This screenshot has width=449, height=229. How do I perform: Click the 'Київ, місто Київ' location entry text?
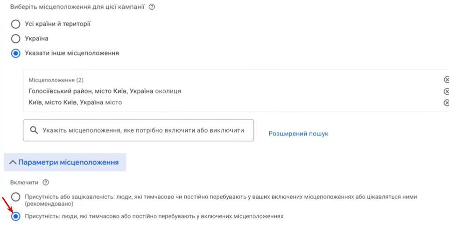pos(75,102)
